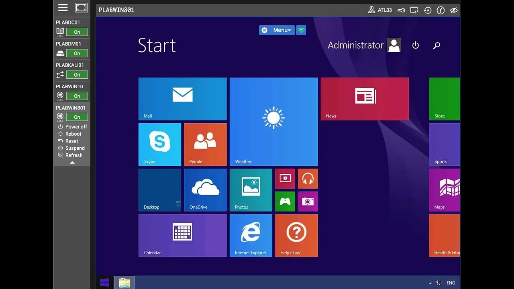
Task: Click the Windows Start button
Action: (105, 283)
